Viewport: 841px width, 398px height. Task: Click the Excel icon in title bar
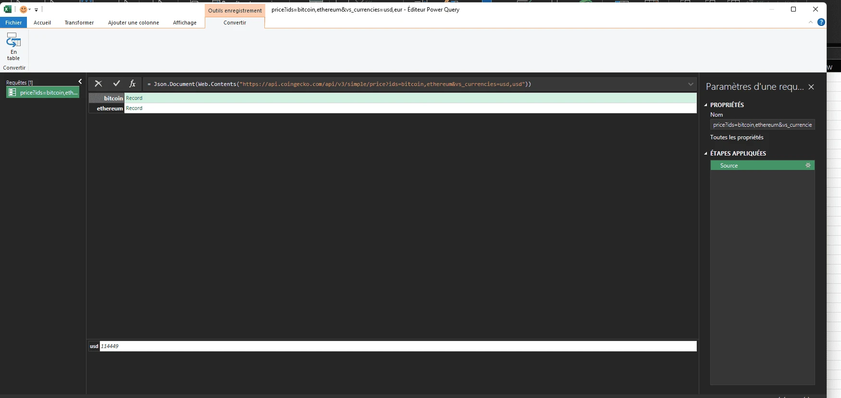pos(7,9)
